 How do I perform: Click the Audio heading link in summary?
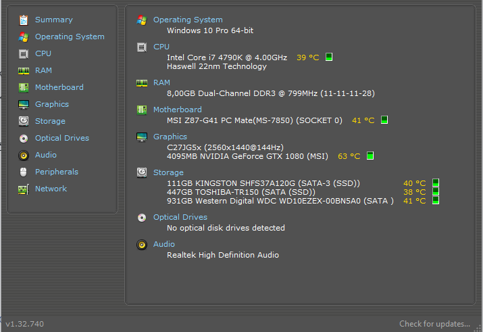164,244
